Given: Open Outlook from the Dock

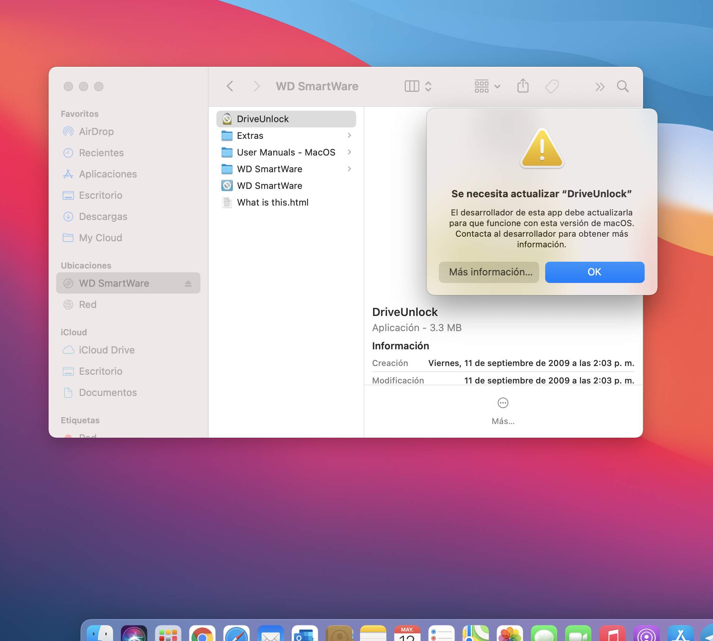Looking at the screenshot, I should pyautogui.click(x=305, y=633).
